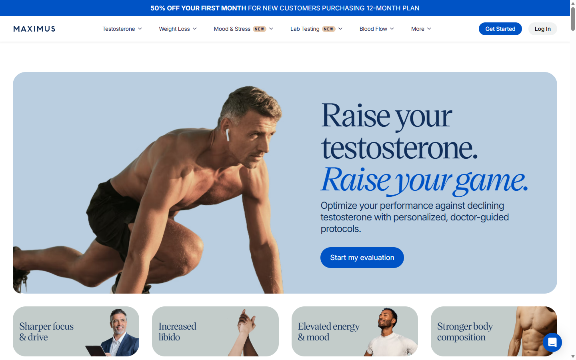Open the Lab Testing menu
The width and height of the screenshot is (576, 360).
click(305, 29)
